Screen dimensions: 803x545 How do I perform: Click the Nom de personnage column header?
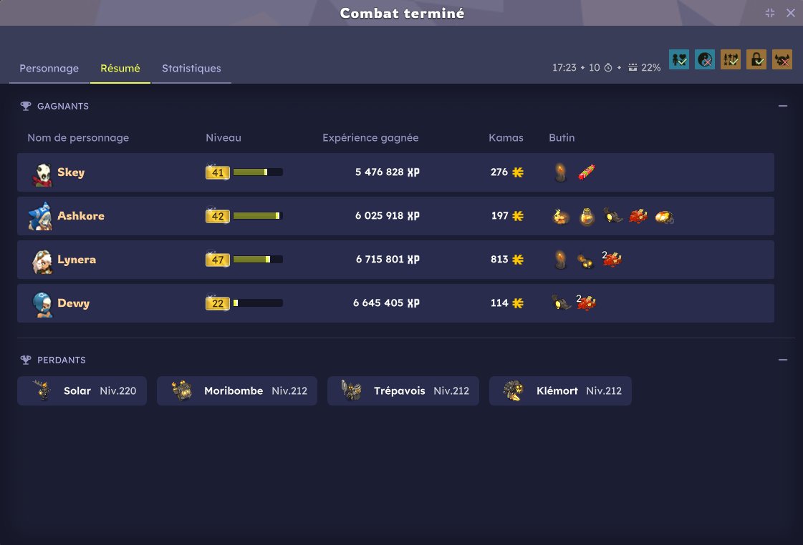(78, 137)
